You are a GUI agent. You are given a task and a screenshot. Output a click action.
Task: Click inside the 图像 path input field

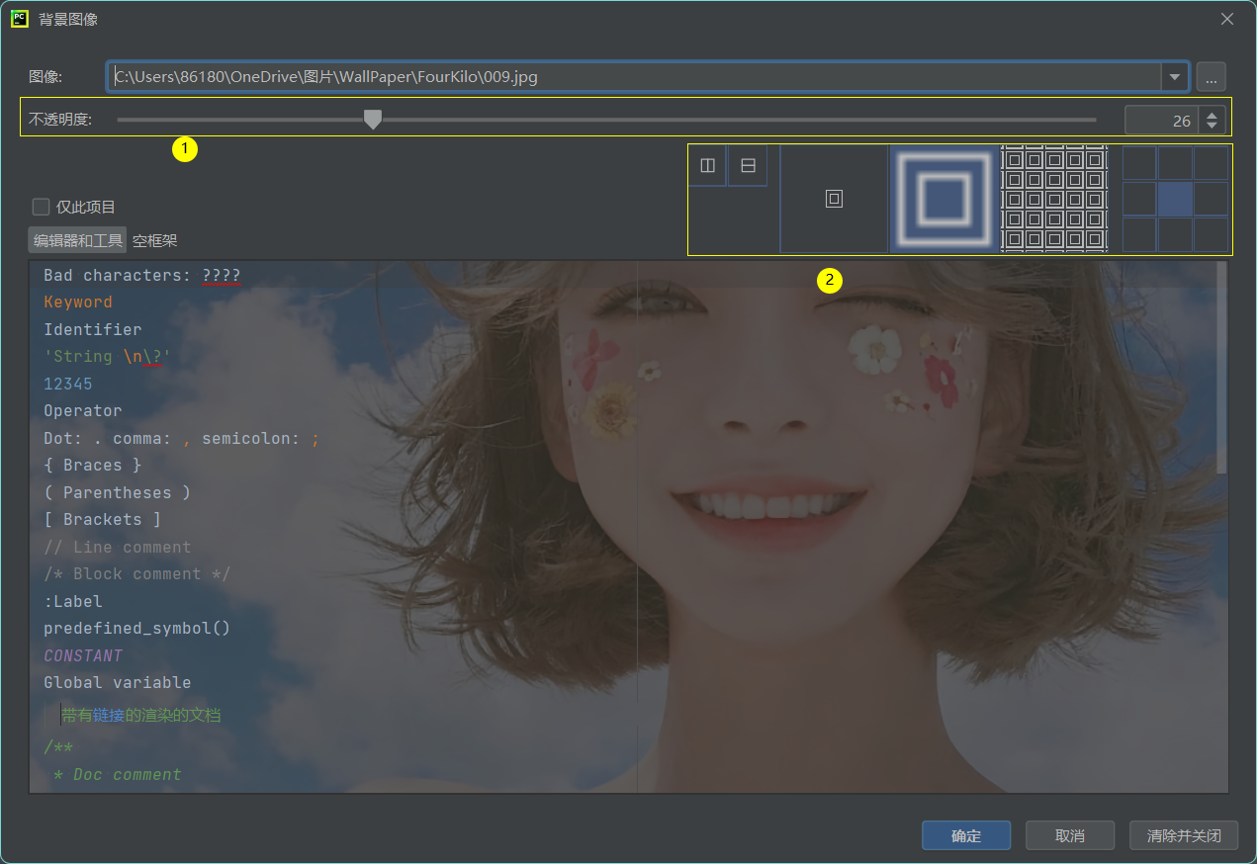(x=593, y=76)
